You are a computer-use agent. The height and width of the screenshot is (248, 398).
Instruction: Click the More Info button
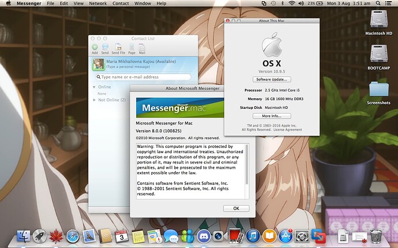click(x=272, y=116)
